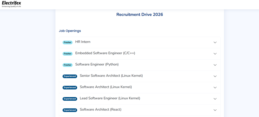Expand the HR Intern chevron arrow
Viewport: 259px width, 117px height.
[x=215, y=43]
